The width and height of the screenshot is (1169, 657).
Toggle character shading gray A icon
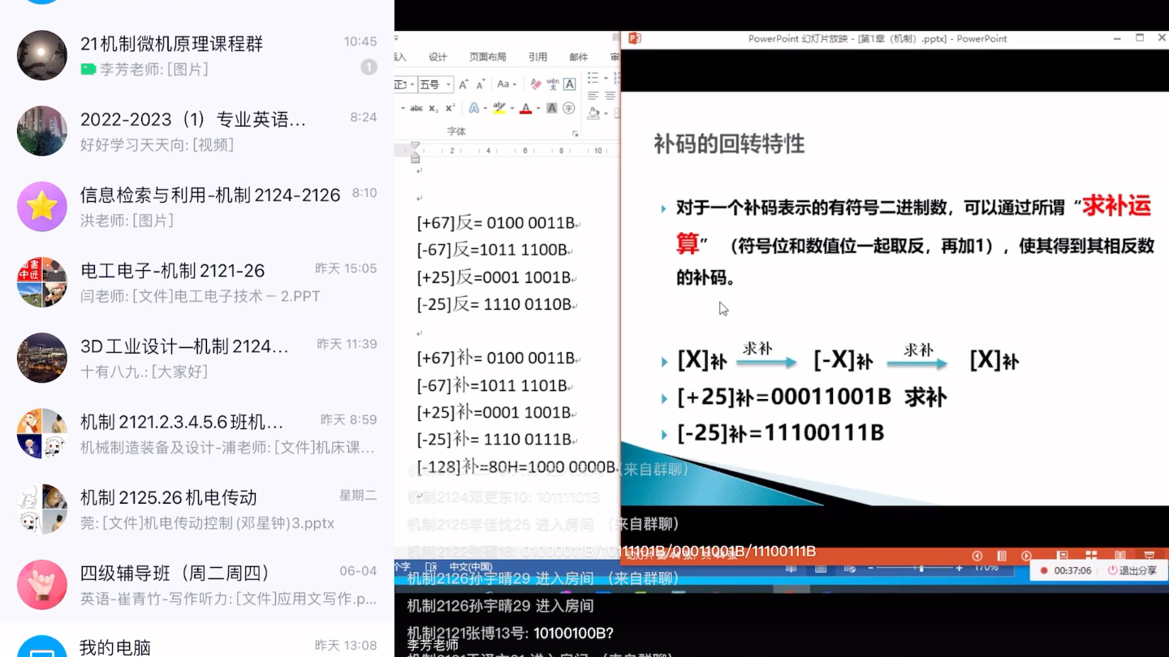click(x=552, y=108)
